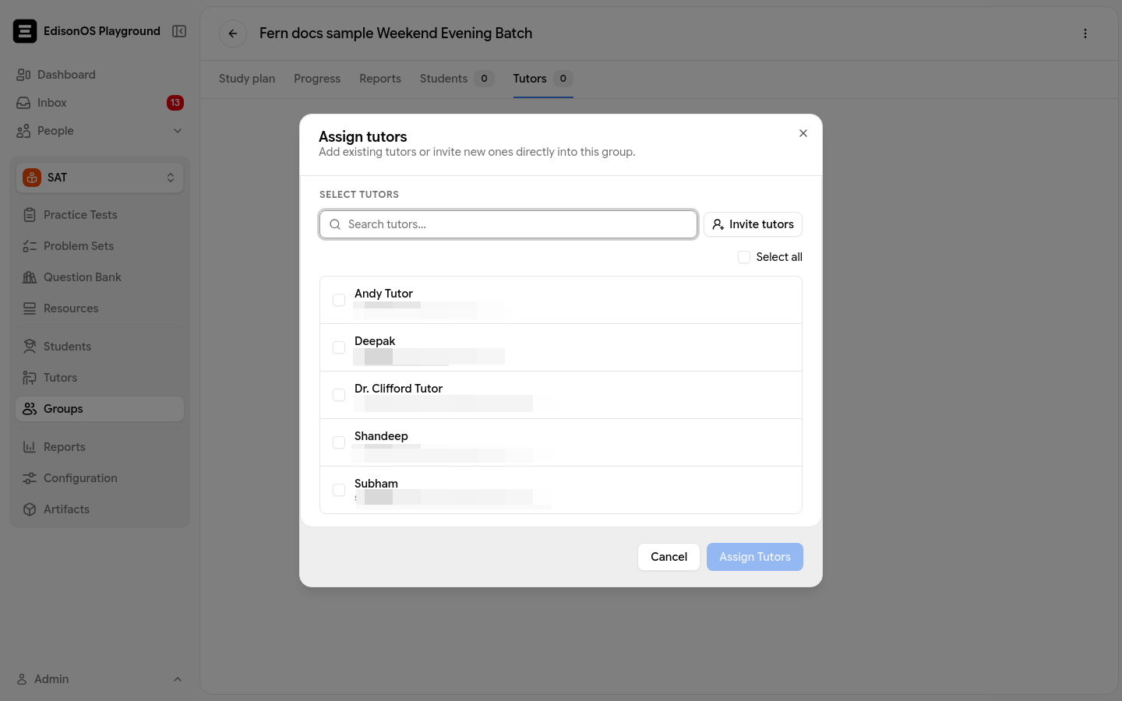Select Subham checkbox
The width and height of the screenshot is (1122, 701).
pyautogui.click(x=339, y=490)
